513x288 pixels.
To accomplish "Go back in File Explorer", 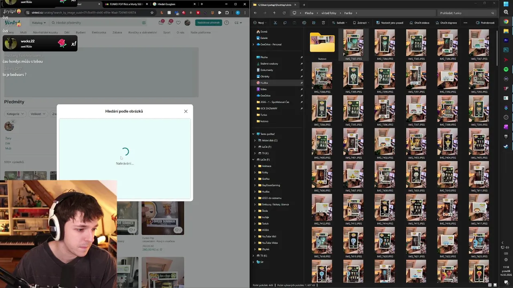I will click(x=255, y=13).
